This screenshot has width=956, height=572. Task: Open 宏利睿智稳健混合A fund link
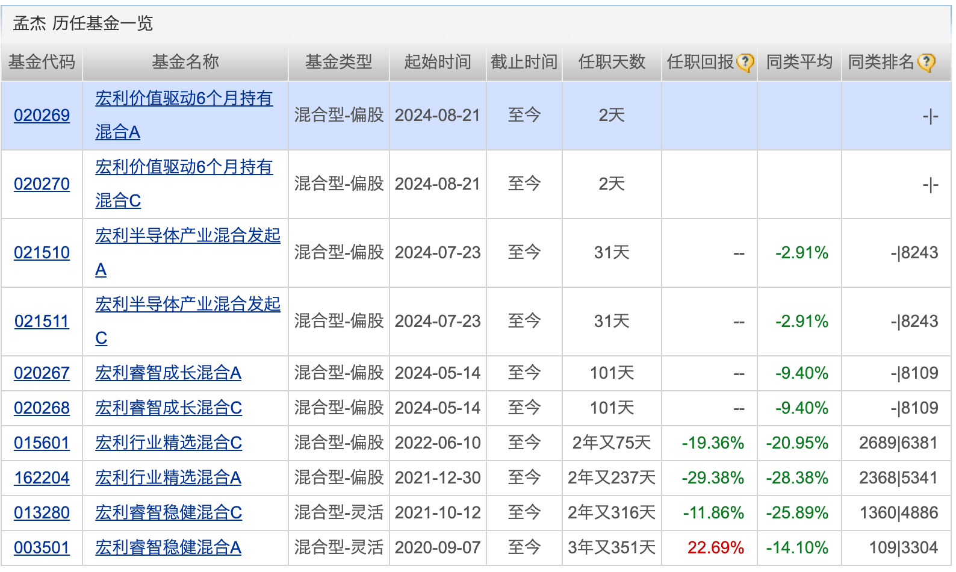[x=168, y=547]
